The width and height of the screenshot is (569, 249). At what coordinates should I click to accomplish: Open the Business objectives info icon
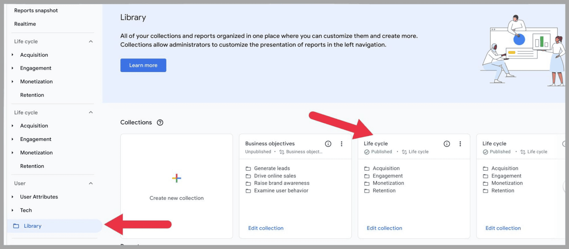[328, 144]
